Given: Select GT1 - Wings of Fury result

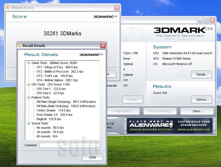Looking at the screenshot, I should [x=57, y=67].
